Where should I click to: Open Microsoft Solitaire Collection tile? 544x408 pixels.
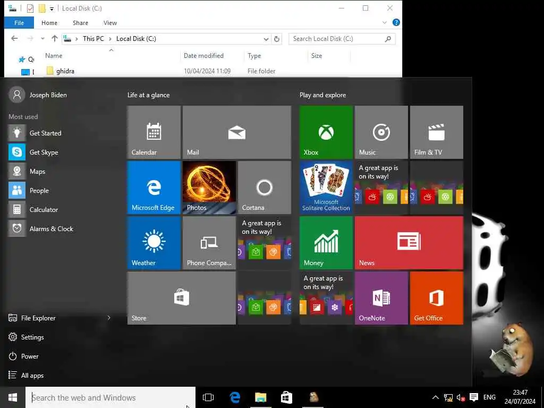(x=326, y=188)
